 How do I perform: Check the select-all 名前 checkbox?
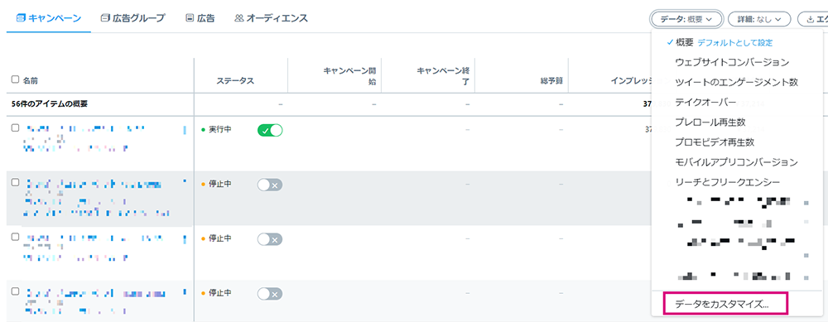(15, 79)
